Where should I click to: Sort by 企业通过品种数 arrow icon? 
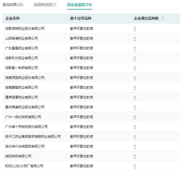[x=163, y=19]
